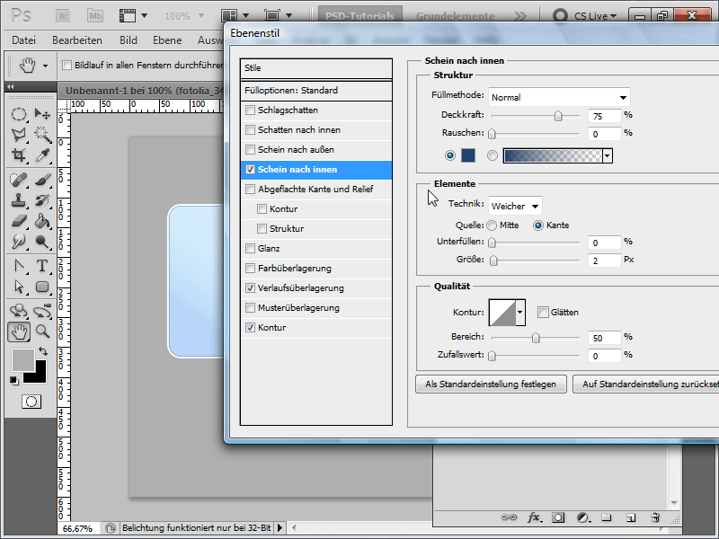719x539 pixels.
Task: Select the Crop tool
Action: 18,155
